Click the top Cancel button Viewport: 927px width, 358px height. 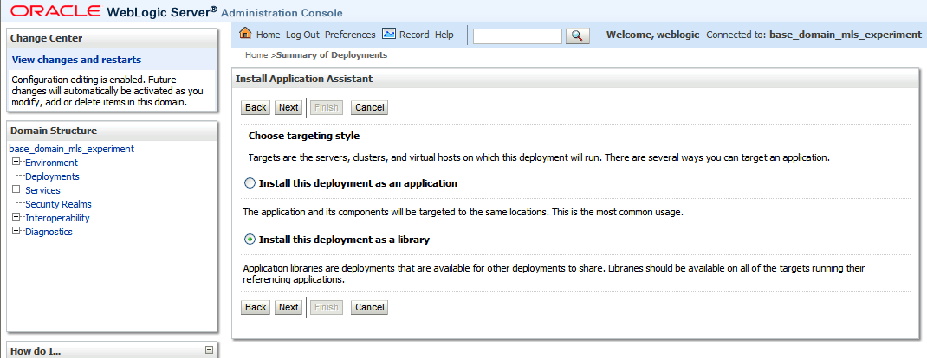(x=369, y=107)
